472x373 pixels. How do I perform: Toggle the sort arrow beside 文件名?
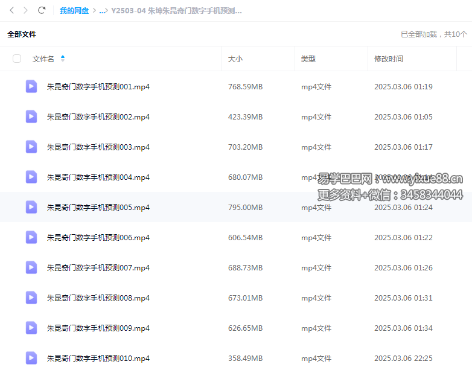[x=63, y=59]
